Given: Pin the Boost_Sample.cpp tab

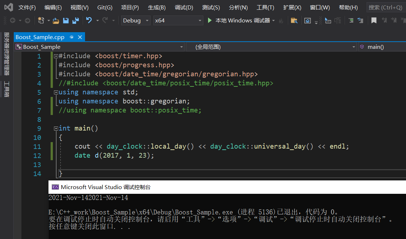Looking at the screenshot, I should click(71, 37).
